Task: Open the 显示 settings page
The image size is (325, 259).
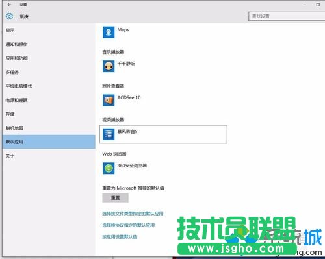Action: point(49,31)
